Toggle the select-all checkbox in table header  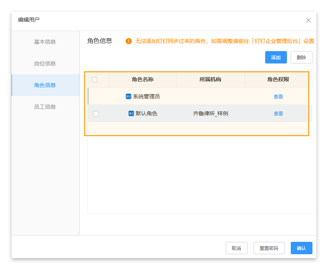pos(94,80)
